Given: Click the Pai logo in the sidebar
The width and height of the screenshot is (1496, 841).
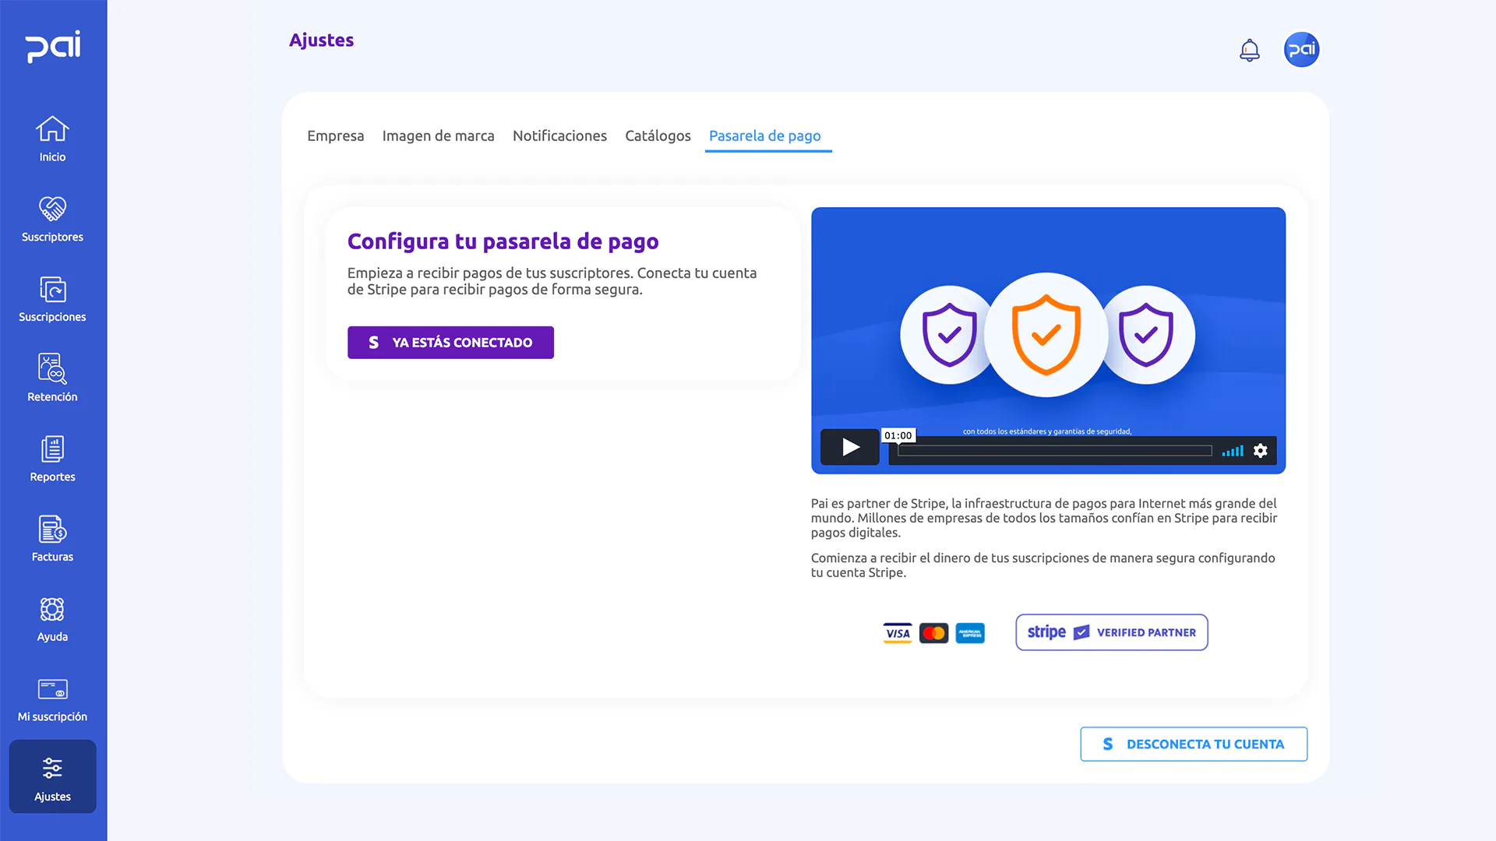Looking at the screenshot, I should (x=54, y=47).
